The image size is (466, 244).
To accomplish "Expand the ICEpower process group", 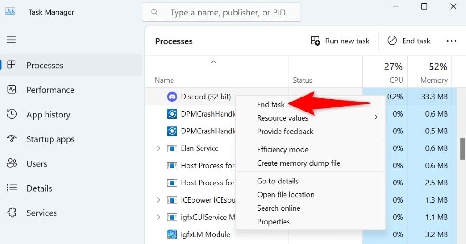I will coord(158,200).
